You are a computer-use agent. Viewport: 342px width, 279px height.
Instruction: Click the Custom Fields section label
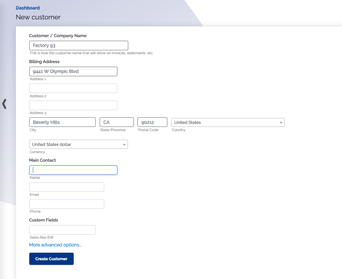click(44, 220)
